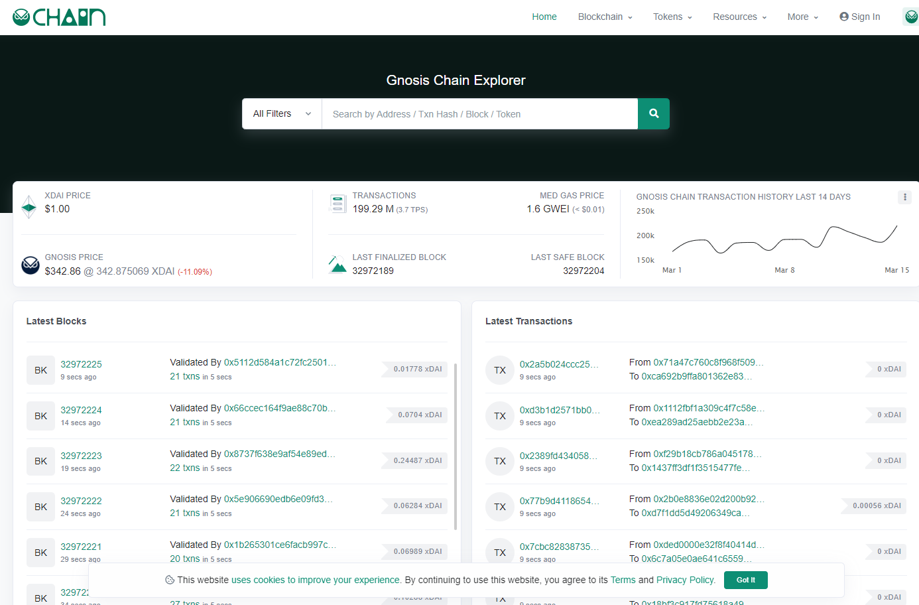Click the Transactions counter icon

tap(337, 203)
